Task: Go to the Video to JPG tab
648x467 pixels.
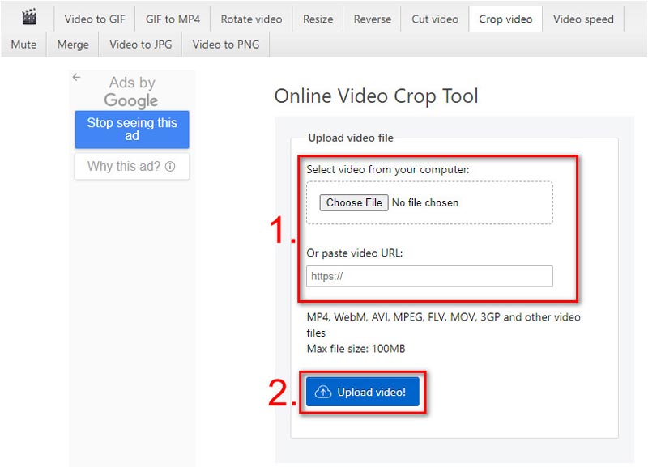Action: click(140, 45)
